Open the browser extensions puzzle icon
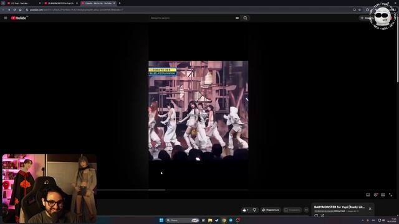 (x=367, y=10)
